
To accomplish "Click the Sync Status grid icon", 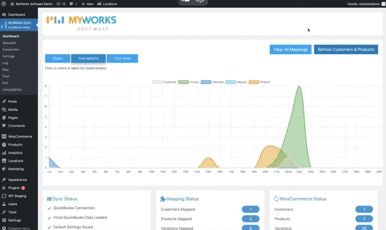I will tap(49, 199).
